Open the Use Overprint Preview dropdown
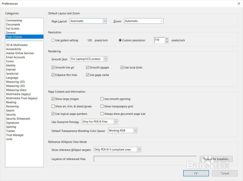 point(100,122)
